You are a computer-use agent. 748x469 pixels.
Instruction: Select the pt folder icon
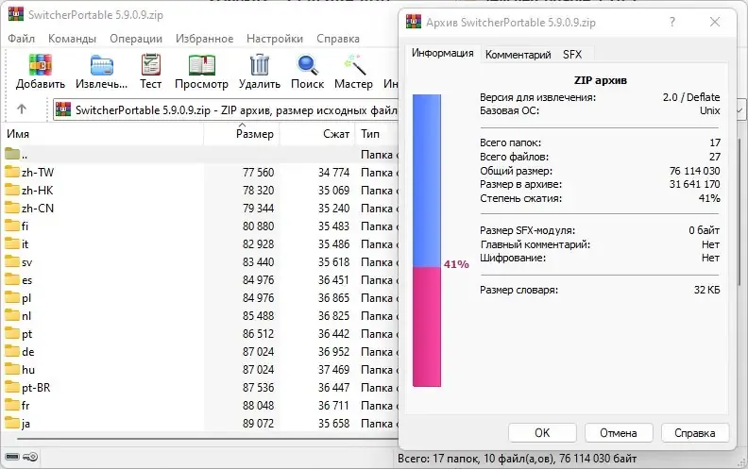pyautogui.click(x=12, y=333)
